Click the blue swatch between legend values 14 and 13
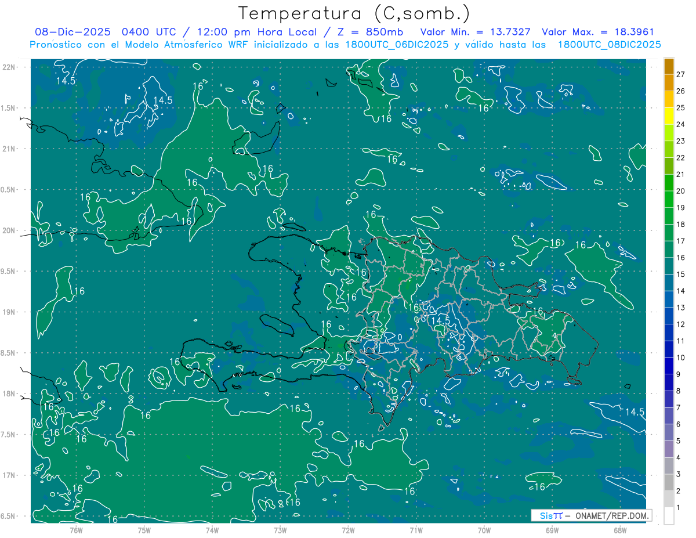 tap(669, 299)
